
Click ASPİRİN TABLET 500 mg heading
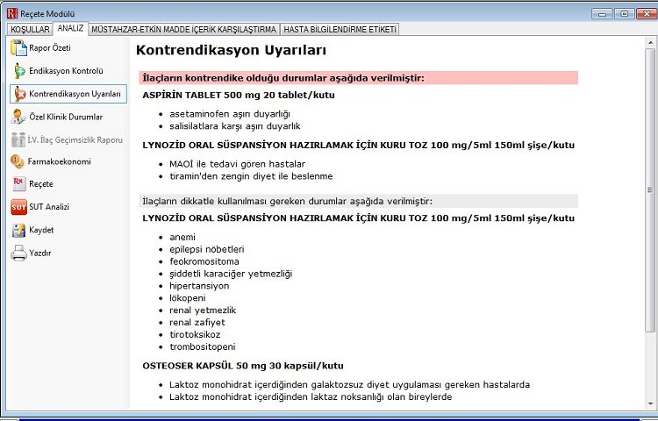239,96
